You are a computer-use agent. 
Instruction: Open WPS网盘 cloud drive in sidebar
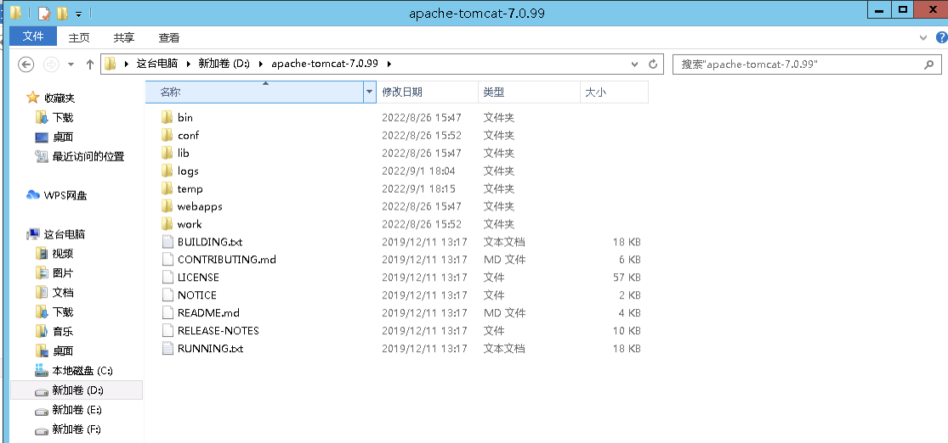pyautogui.click(x=65, y=195)
